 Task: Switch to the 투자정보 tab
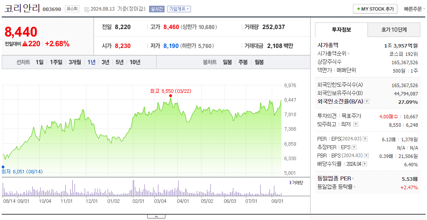coord(341,29)
